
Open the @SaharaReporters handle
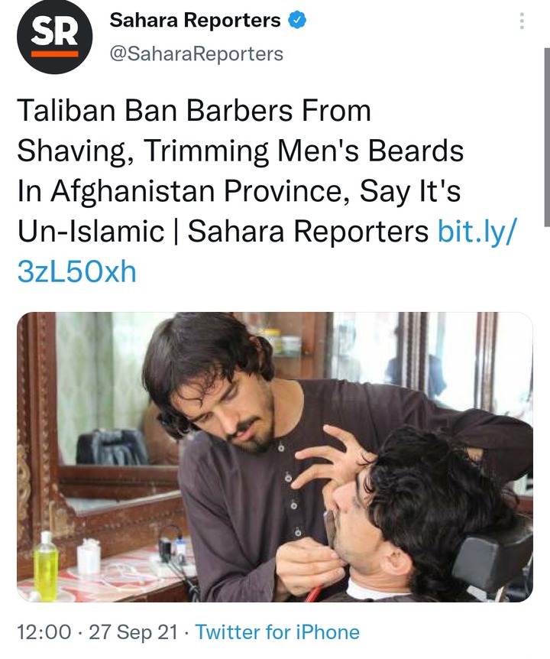coord(196,54)
